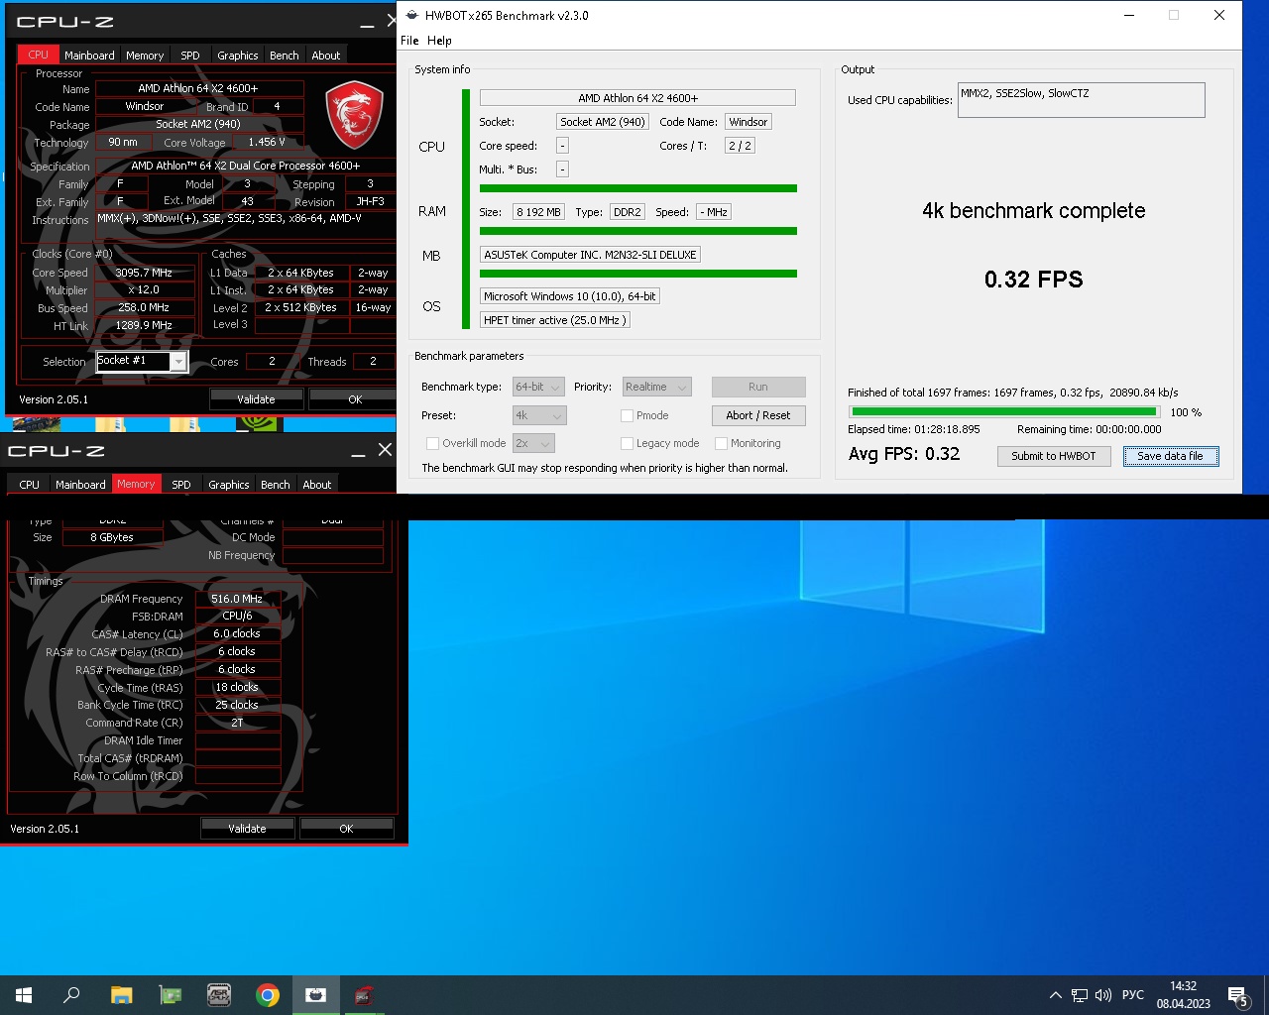This screenshot has width=1269, height=1015.
Task: Click the MSI dragon logo in CPU-Z
Action: click(355, 117)
